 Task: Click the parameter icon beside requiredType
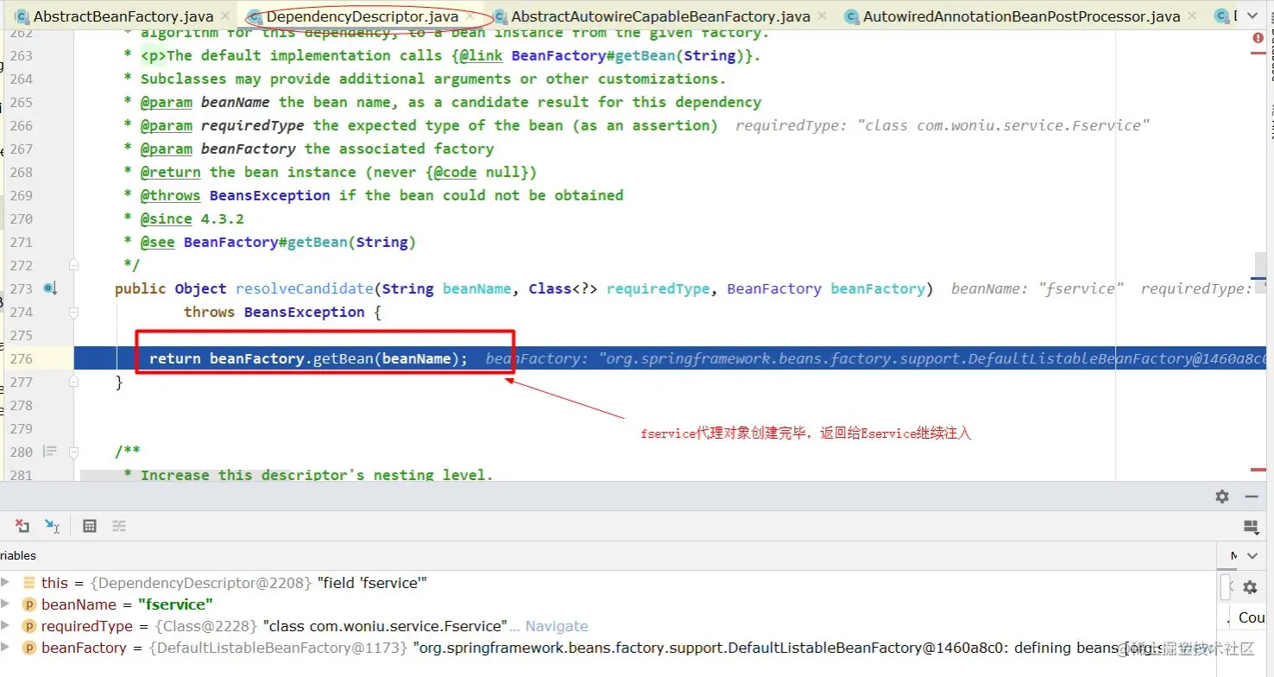(28, 626)
